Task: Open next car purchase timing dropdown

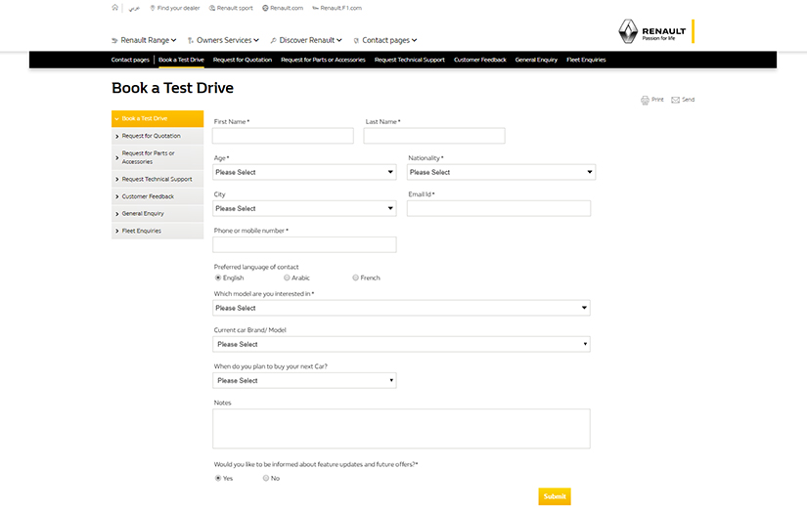Action: [304, 381]
